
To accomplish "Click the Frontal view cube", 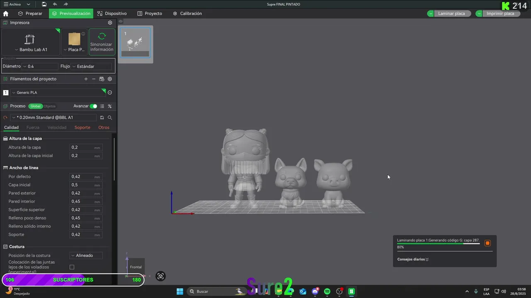I will click(136, 267).
